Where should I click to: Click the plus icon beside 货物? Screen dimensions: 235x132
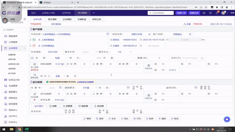pos(32,58)
